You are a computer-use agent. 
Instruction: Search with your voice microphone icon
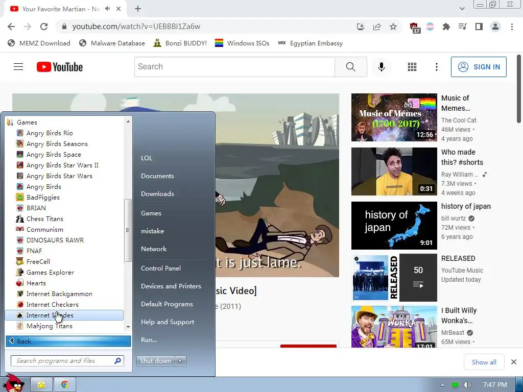tap(381, 67)
